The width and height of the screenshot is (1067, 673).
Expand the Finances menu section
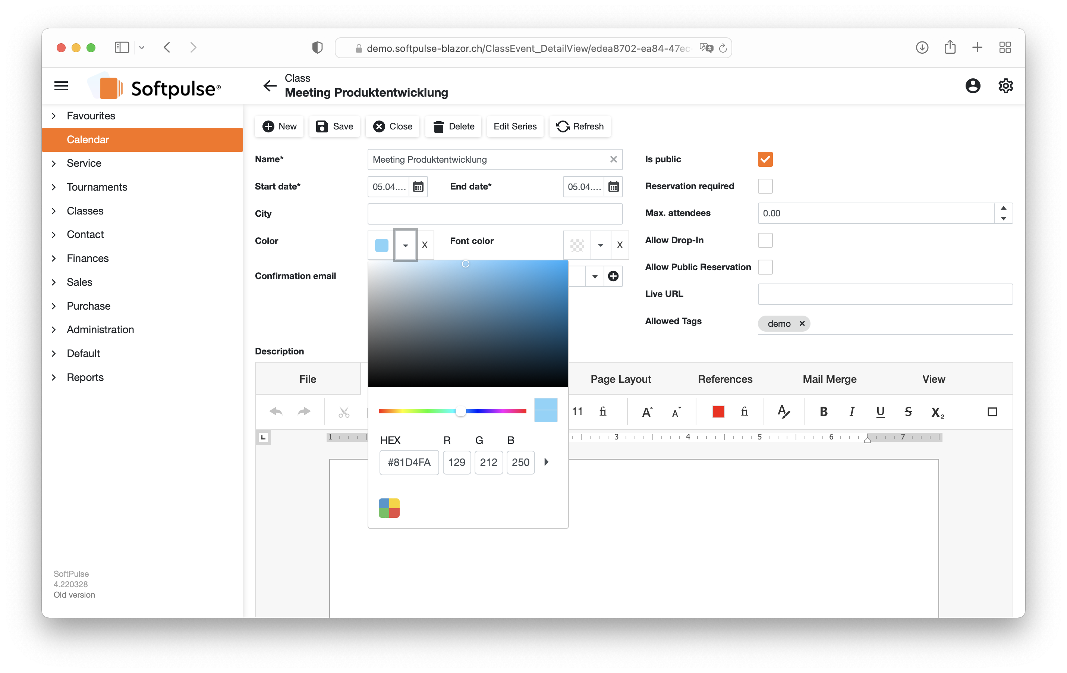(x=54, y=259)
